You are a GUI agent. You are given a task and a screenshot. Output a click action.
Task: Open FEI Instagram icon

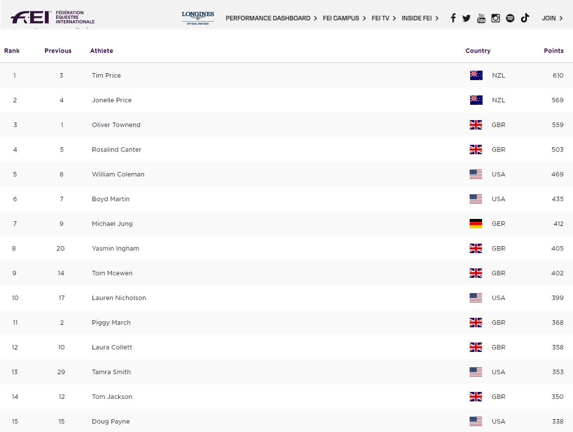point(495,18)
